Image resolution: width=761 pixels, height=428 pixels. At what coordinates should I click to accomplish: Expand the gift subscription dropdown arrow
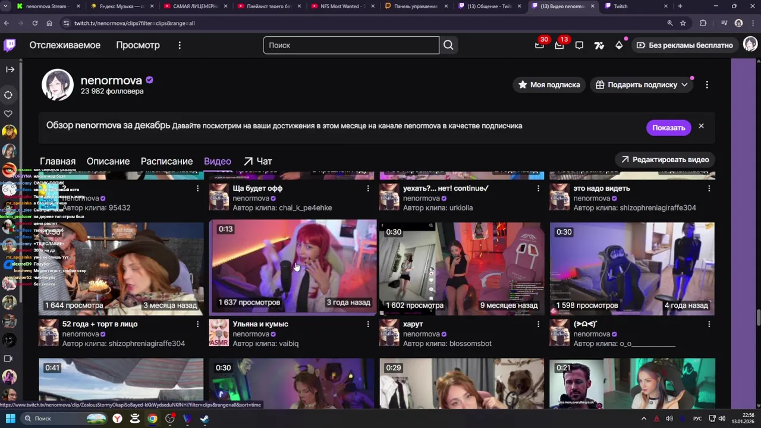[684, 85]
